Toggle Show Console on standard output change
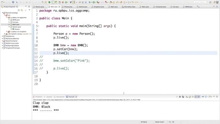This screenshot has width=220, height=124. click(x=196, y=97)
